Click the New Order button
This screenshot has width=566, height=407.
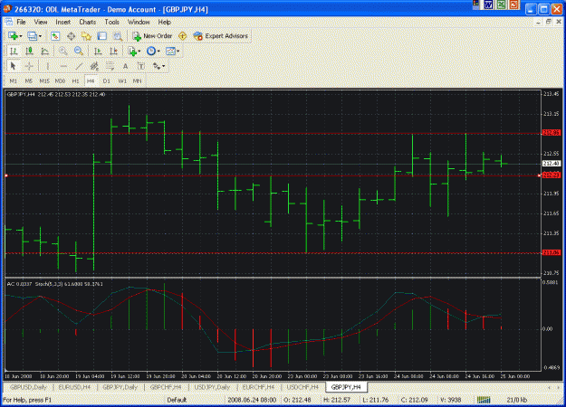152,36
